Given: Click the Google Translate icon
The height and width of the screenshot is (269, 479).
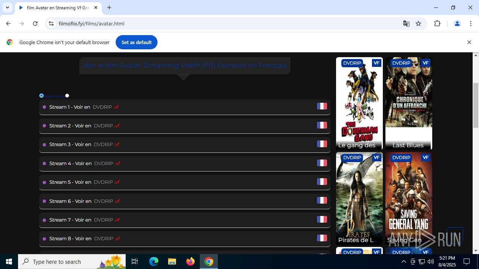Looking at the screenshot, I should click(406, 24).
